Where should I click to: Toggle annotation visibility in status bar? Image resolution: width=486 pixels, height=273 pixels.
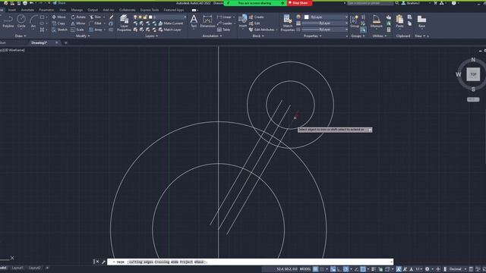point(399,269)
